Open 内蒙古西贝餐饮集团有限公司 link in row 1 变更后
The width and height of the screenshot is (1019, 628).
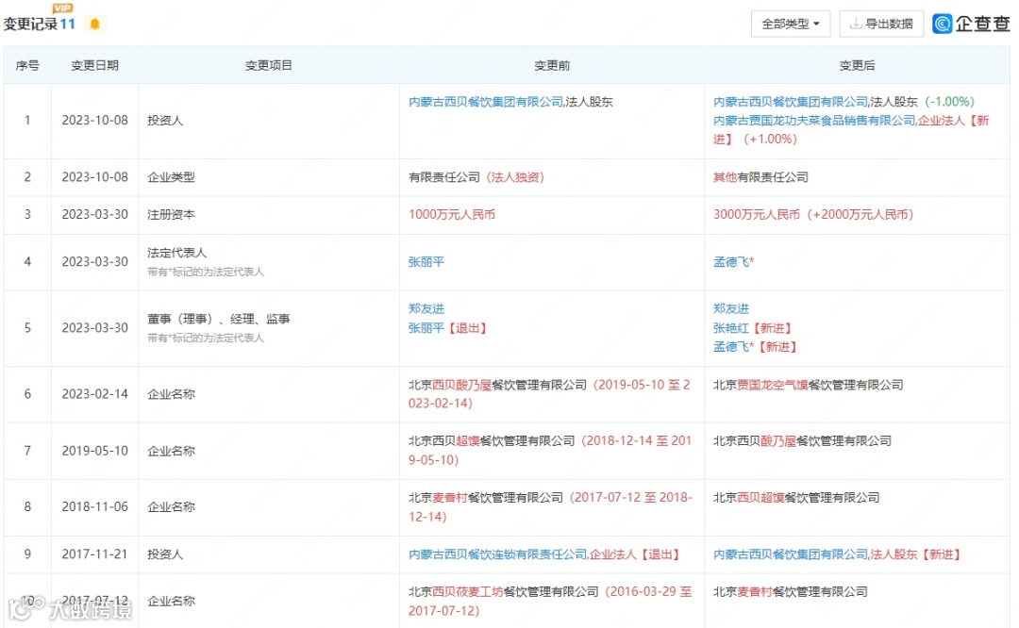pyautogui.click(x=791, y=102)
